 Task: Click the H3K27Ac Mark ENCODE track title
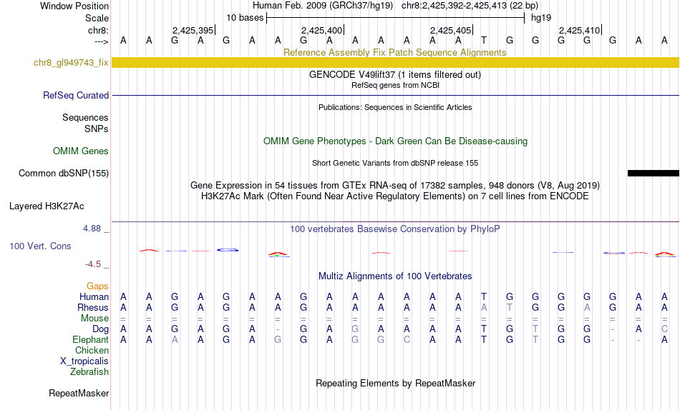coord(395,196)
